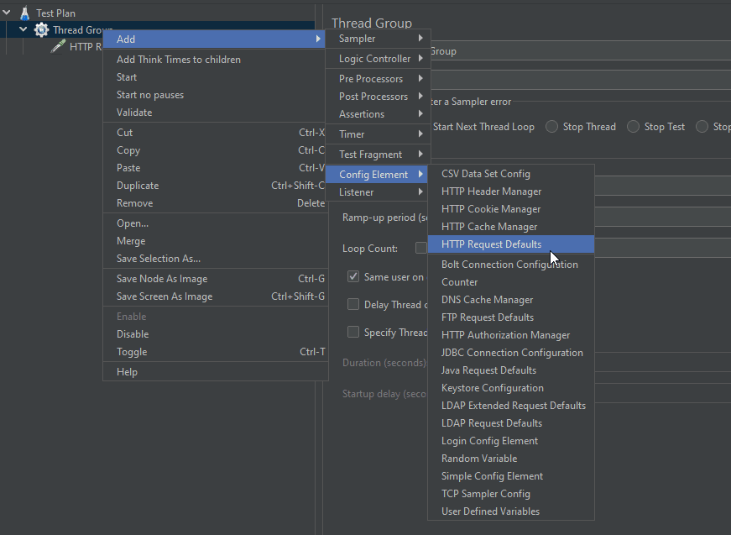Click the Test Plan flask icon
The width and height of the screenshot is (731, 535).
tap(24, 13)
